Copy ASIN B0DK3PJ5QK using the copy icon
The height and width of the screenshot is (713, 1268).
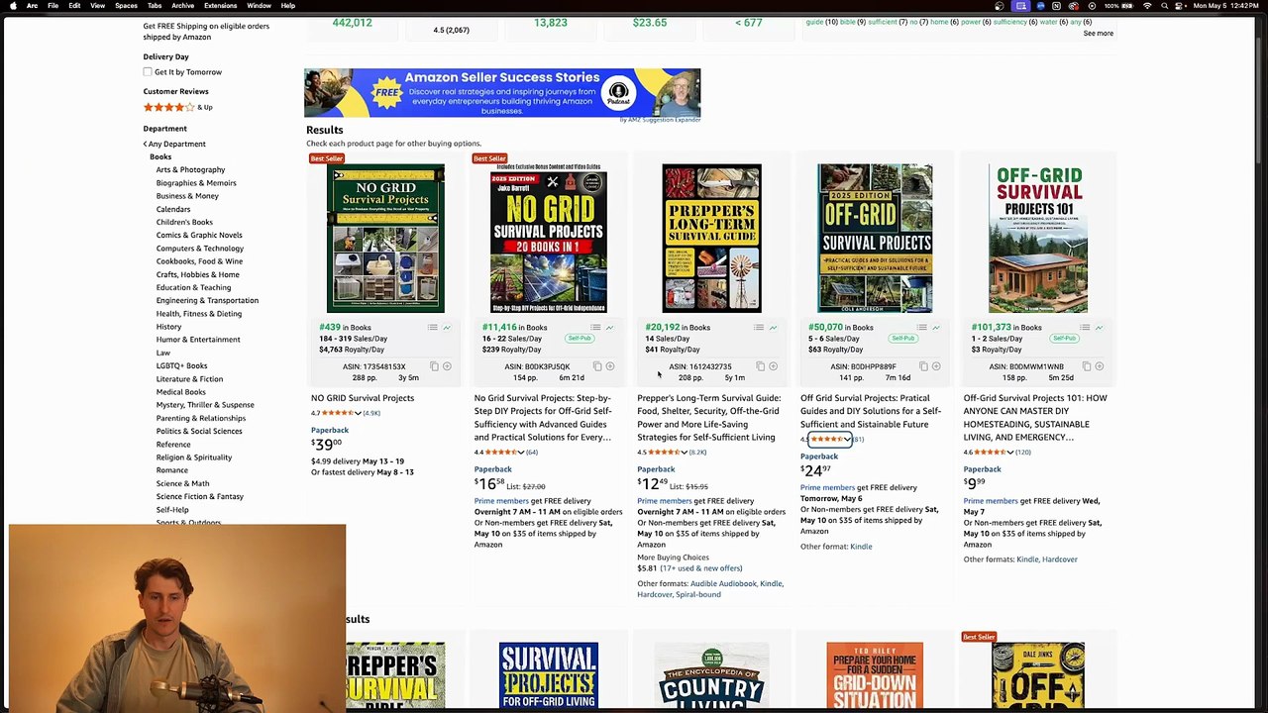point(597,367)
